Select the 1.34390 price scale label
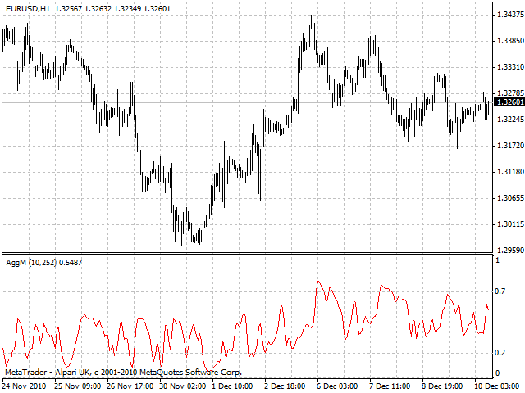Viewport: 525px width, 393px height. pos(509,14)
